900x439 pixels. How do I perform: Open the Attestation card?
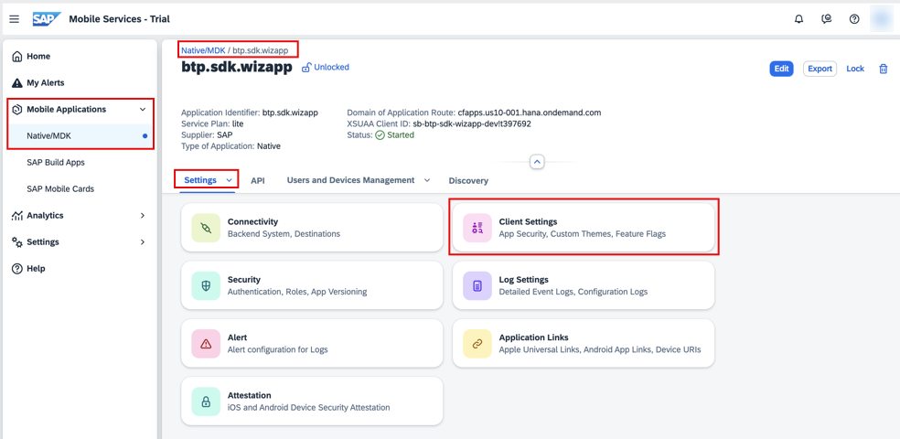[312, 402]
